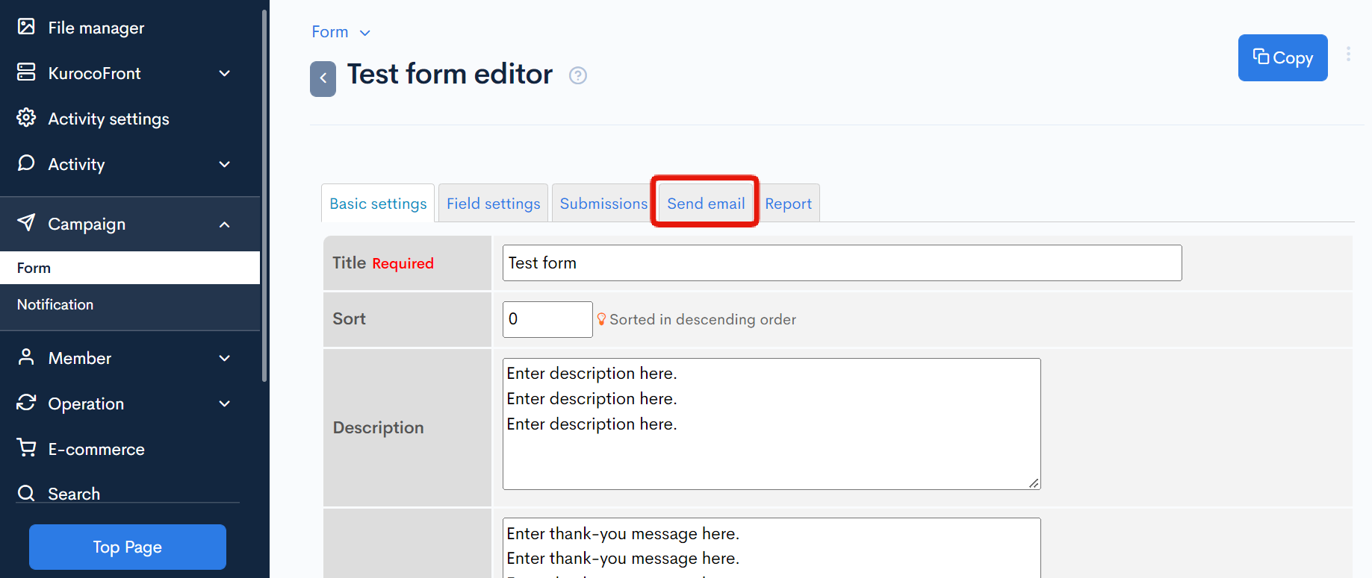1372x578 pixels.
Task: Click the 'Sorted in descending order' hint text
Action: [x=703, y=319]
